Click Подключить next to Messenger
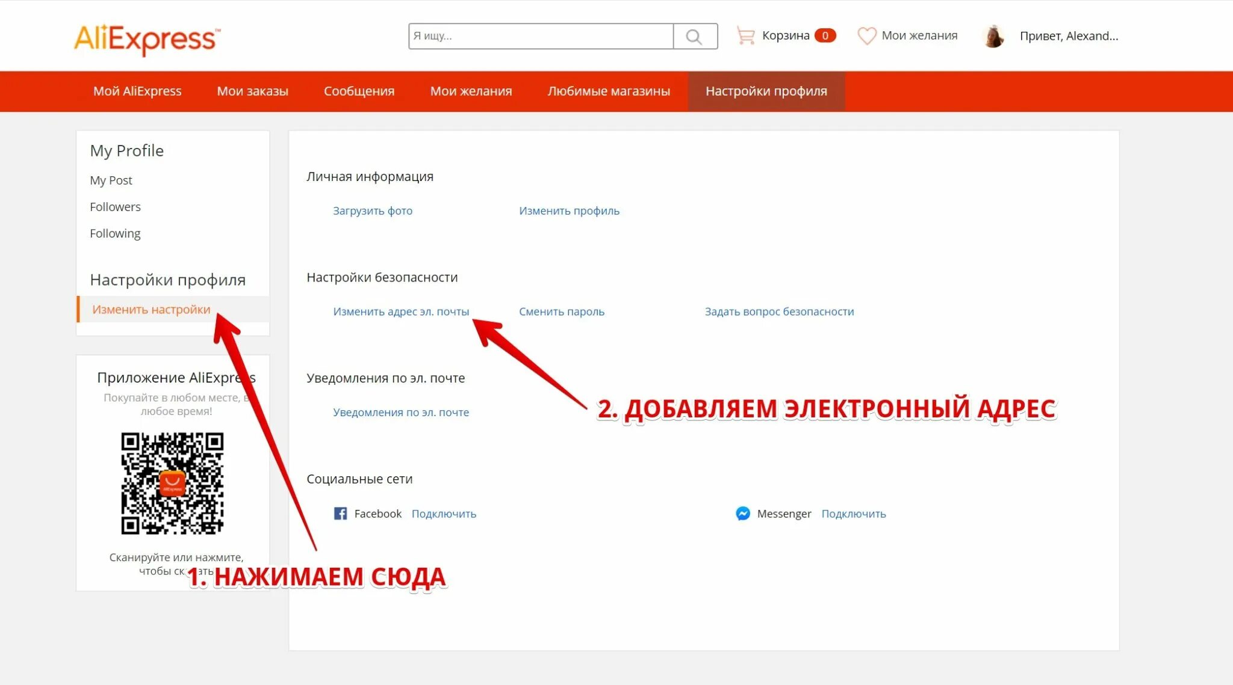The width and height of the screenshot is (1233, 685). click(x=854, y=514)
